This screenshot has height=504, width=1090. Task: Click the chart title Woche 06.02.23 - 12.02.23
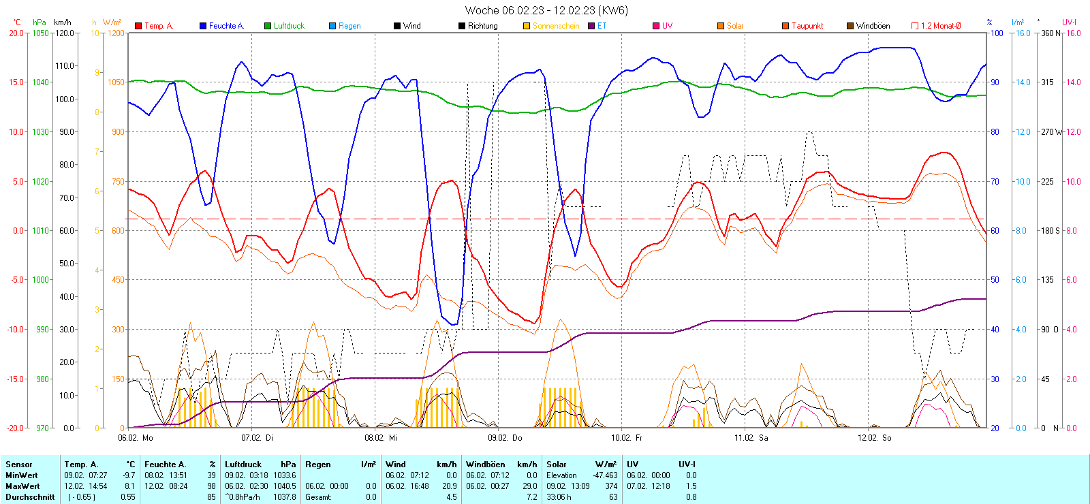tap(546, 10)
